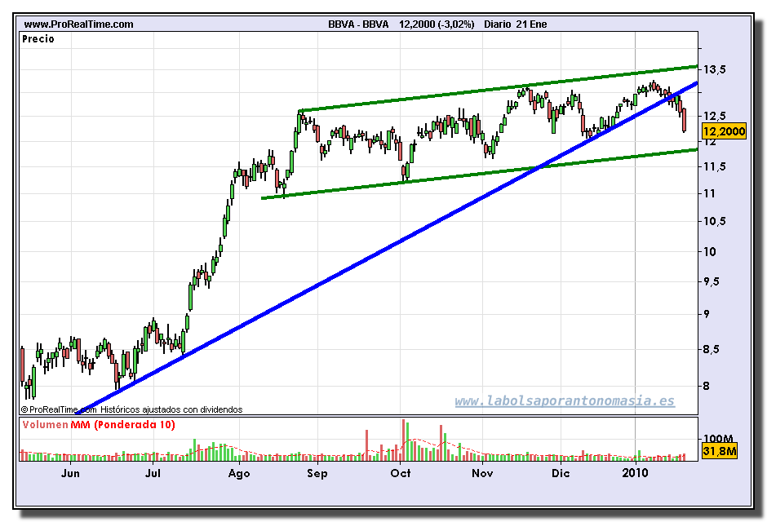Click the ProRealTime.com copyright notice

[59, 409]
